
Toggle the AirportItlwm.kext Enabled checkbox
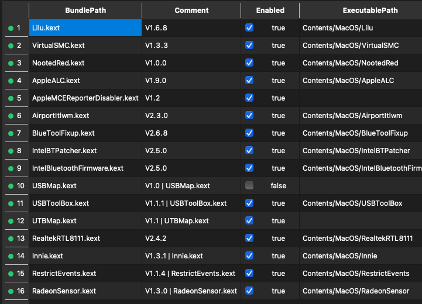[249, 116]
